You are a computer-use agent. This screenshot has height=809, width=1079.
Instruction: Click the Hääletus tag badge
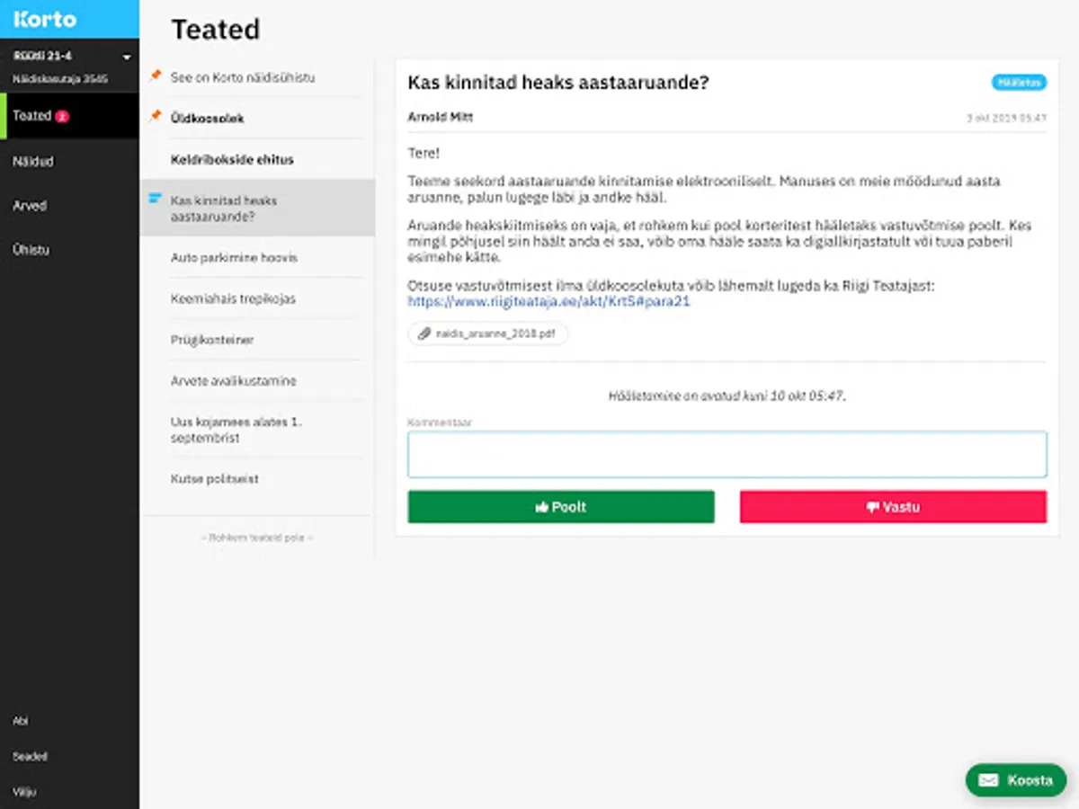(1019, 83)
